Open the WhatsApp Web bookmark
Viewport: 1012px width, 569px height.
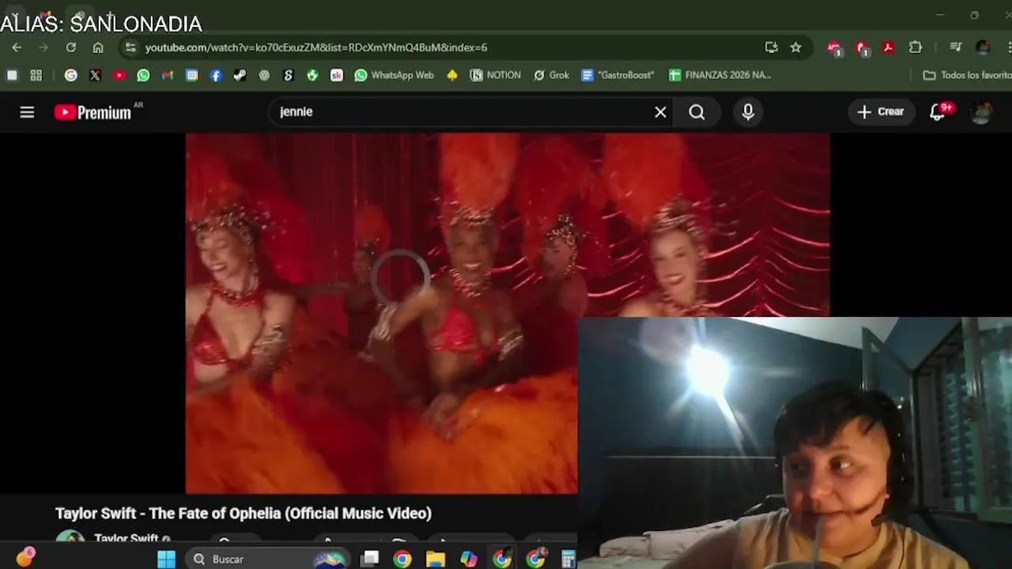(395, 75)
